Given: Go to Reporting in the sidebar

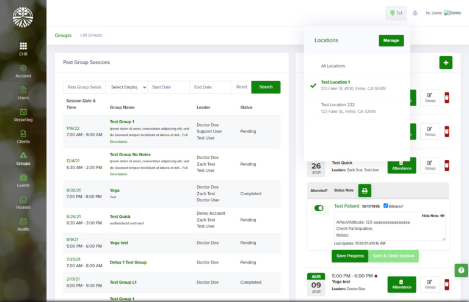Looking at the screenshot, I should tap(23, 112).
